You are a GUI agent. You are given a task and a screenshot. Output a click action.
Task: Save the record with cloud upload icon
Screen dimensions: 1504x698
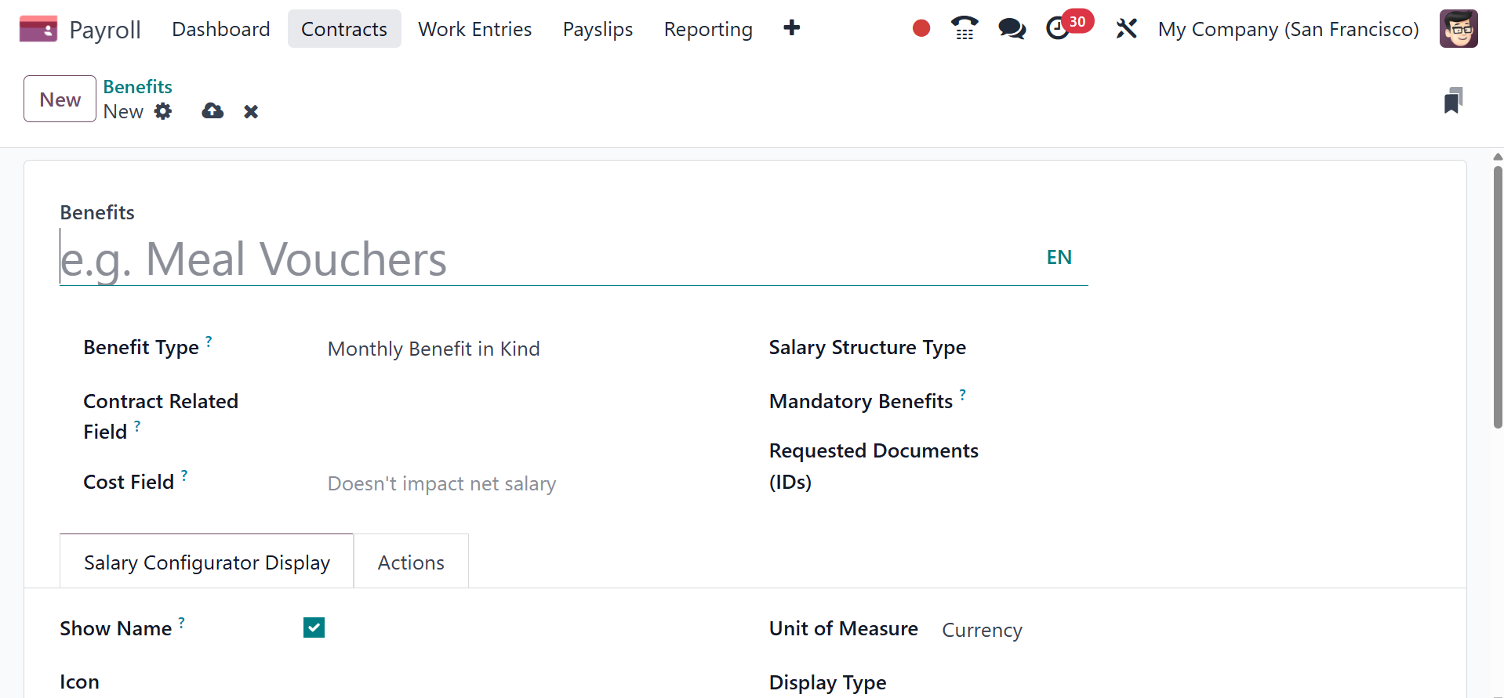(x=213, y=111)
